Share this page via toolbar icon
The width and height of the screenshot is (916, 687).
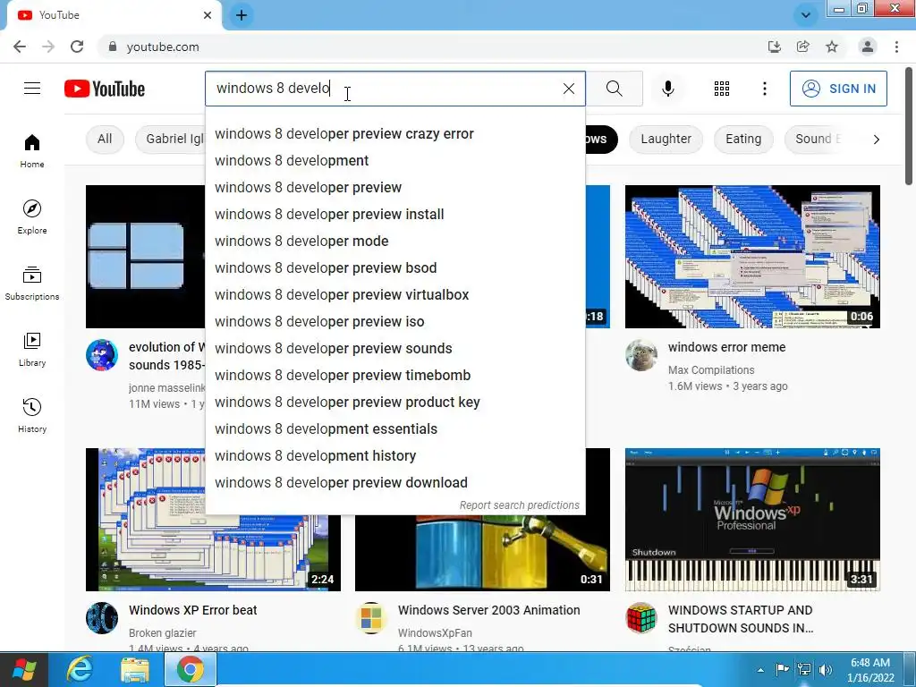(x=803, y=47)
